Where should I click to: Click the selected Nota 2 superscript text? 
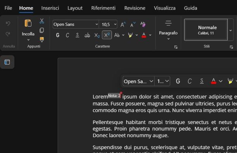[x=114, y=95]
